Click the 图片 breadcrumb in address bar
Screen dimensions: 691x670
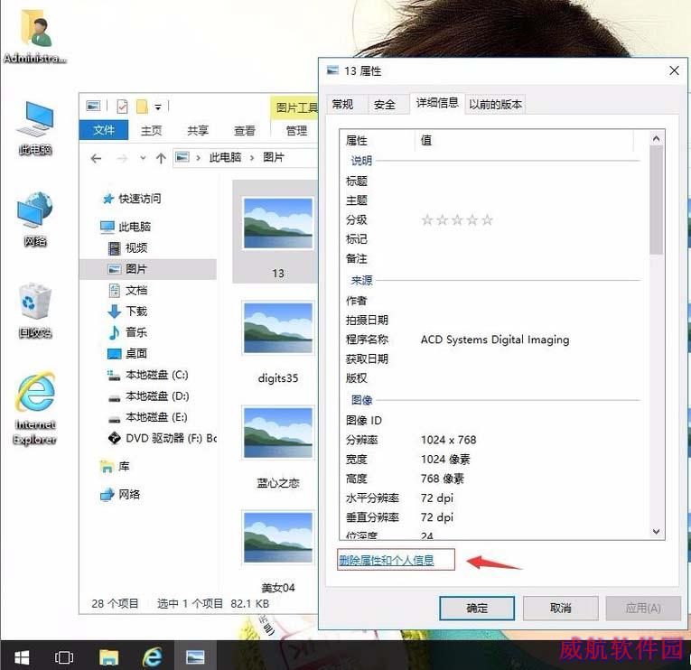pos(273,157)
